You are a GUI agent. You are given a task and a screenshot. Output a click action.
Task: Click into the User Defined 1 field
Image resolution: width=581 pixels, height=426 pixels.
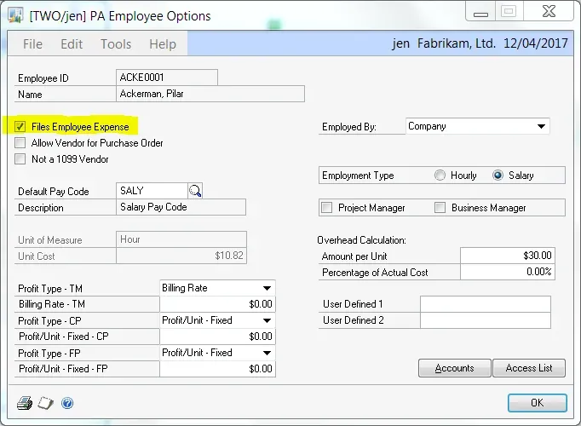coord(485,304)
